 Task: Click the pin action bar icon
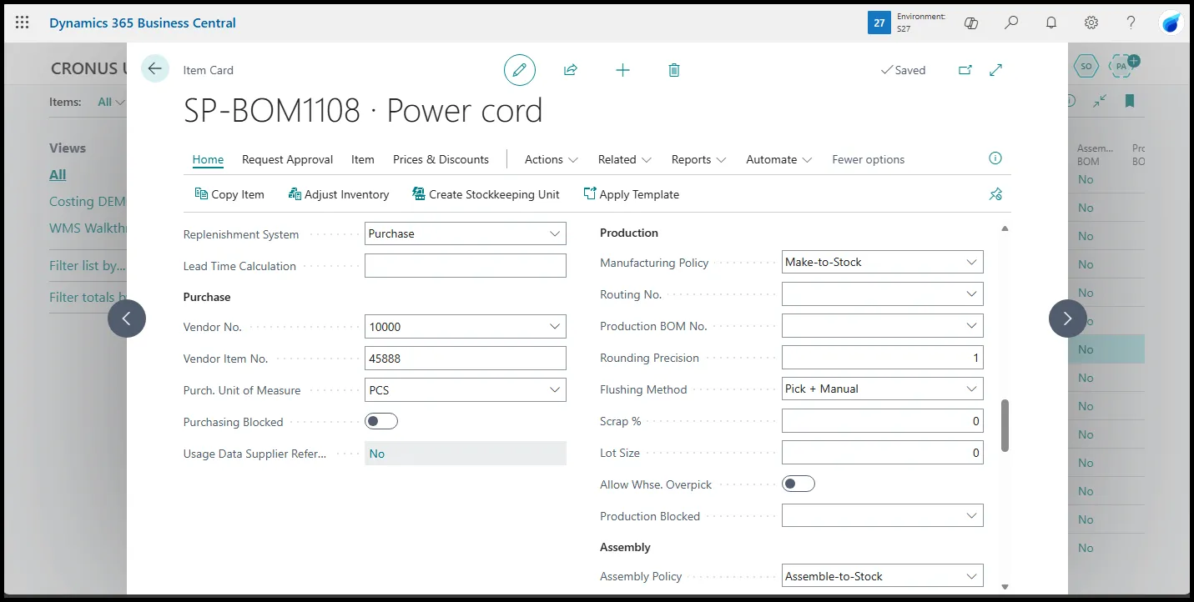(x=995, y=194)
